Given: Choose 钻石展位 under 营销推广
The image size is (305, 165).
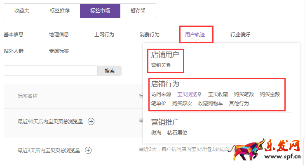Looking at the screenshot, I should 177,133.
